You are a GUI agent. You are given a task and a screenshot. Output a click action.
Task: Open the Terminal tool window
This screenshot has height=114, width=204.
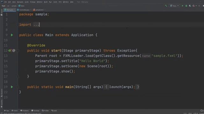click(x=35, y=111)
